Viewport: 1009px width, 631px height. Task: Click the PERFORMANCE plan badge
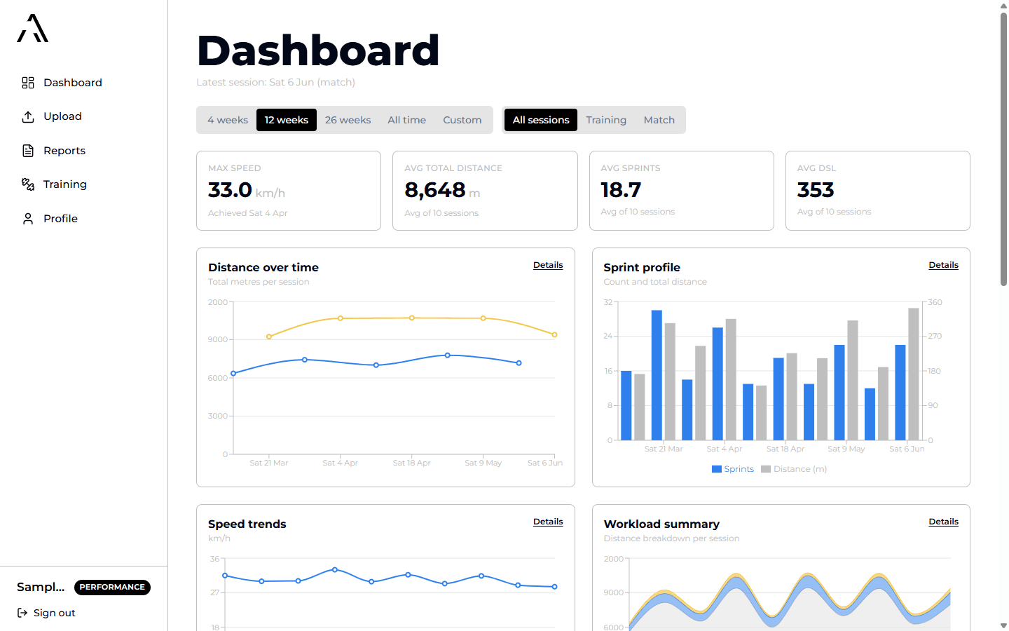point(112,588)
